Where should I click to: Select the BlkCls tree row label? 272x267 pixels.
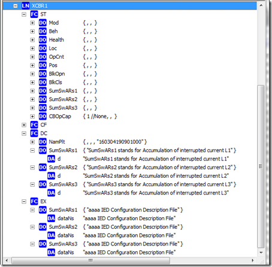point(56,82)
